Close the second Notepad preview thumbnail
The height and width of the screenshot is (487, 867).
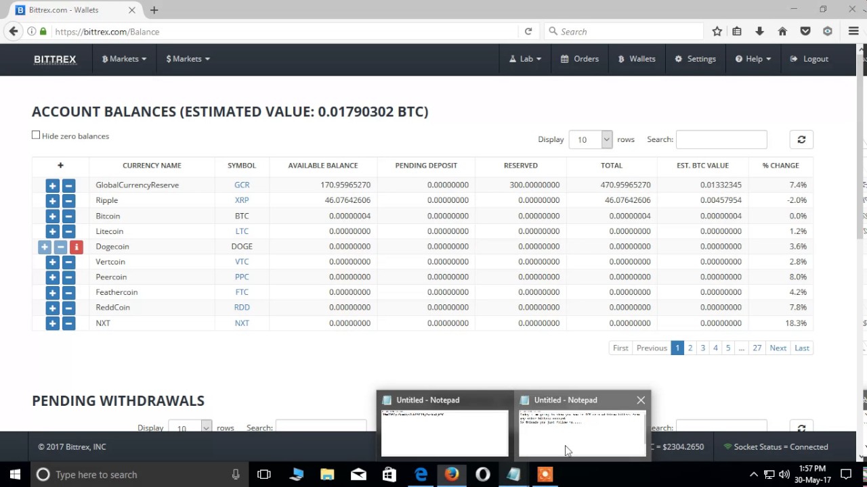click(641, 400)
